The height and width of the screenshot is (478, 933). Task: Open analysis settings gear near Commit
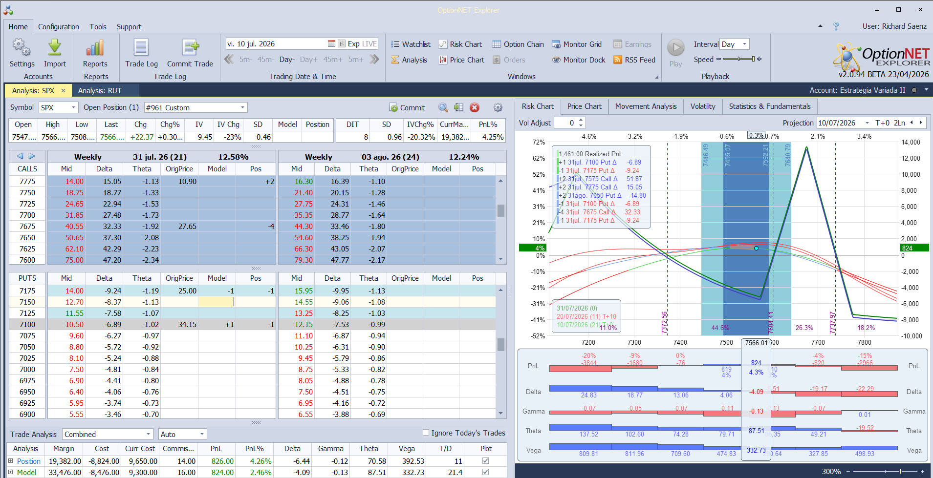(498, 107)
